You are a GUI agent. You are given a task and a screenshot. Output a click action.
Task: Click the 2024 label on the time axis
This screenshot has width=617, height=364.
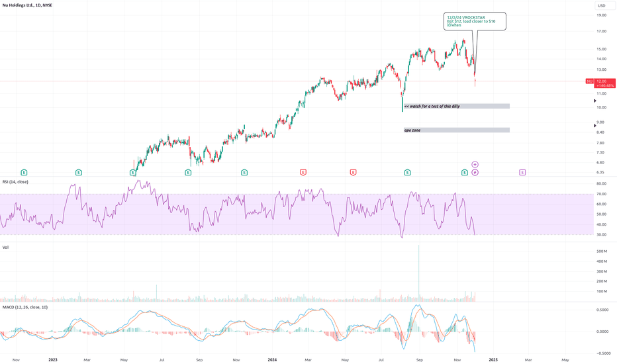pos(272,359)
